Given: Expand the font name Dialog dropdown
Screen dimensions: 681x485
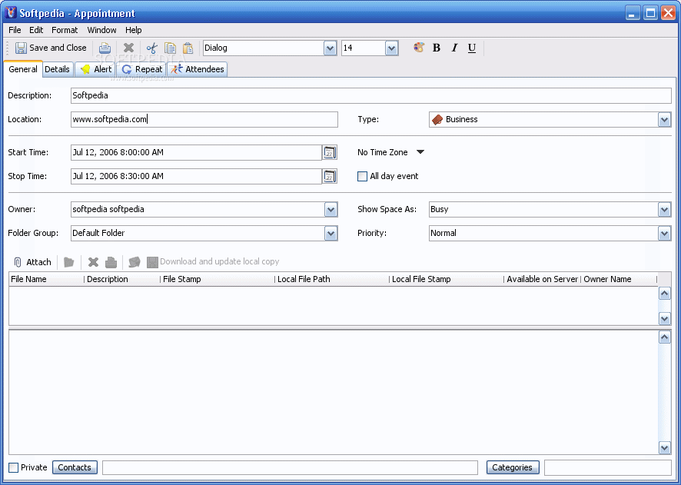Looking at the screenshot, I should point(330,48).
